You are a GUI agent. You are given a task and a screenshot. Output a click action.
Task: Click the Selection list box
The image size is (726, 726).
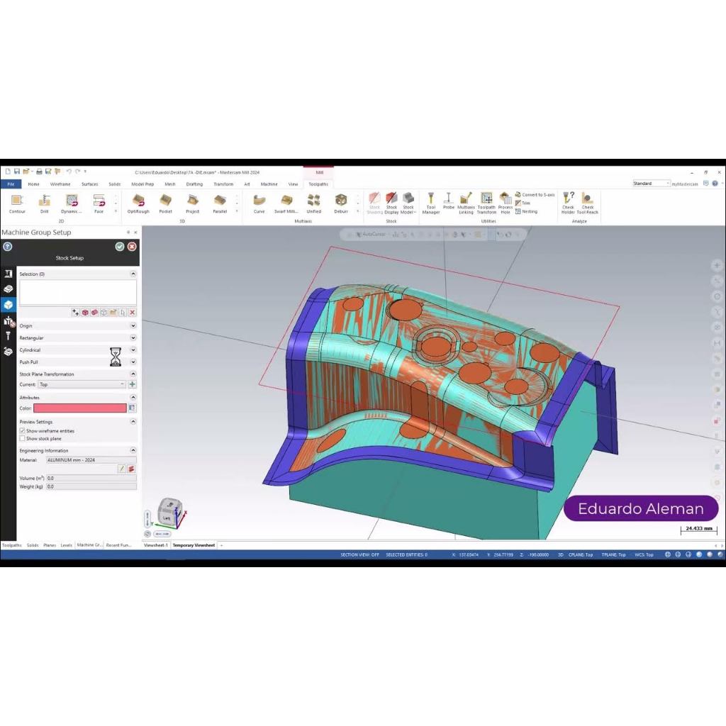click(78, 293)
